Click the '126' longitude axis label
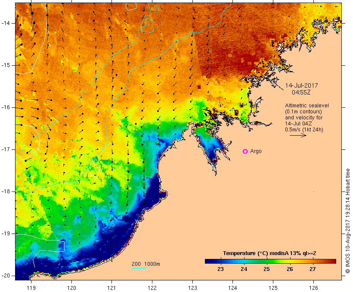The image size is (353, 292). point(313,288)
